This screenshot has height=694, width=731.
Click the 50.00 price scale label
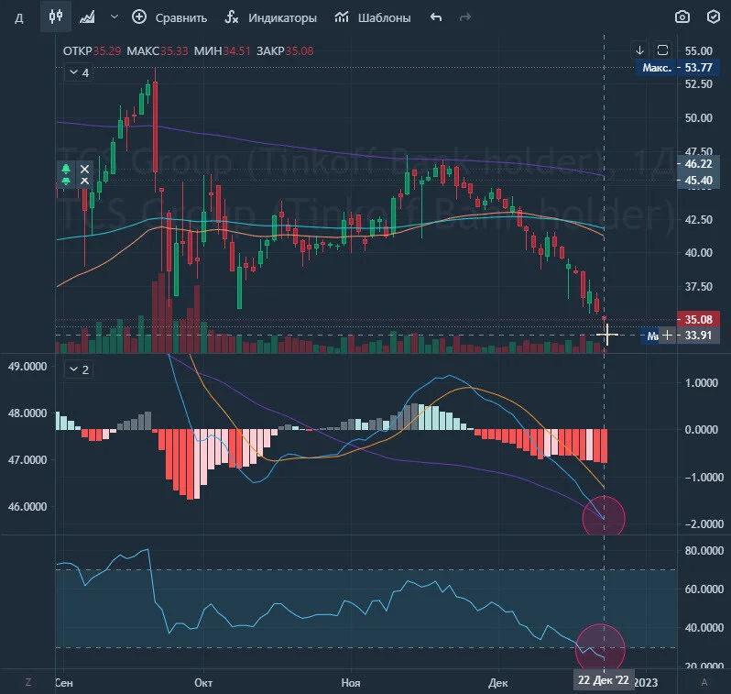[x=698, y=118]
